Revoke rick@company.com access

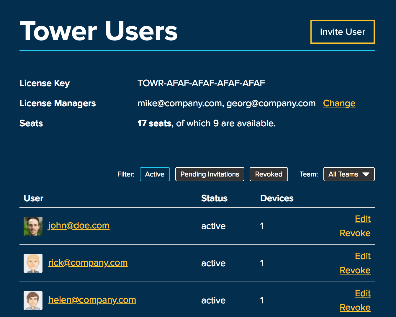tap(355, 270)
